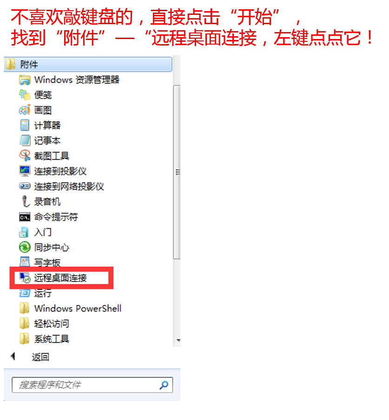Expand the 轻松访问 folder
This screenshot has height=420, width=389.
[44, 323]
